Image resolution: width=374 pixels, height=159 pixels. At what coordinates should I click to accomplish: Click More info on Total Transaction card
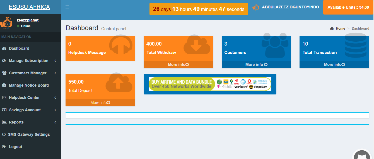pyautogui.click(x=334, y=65)
